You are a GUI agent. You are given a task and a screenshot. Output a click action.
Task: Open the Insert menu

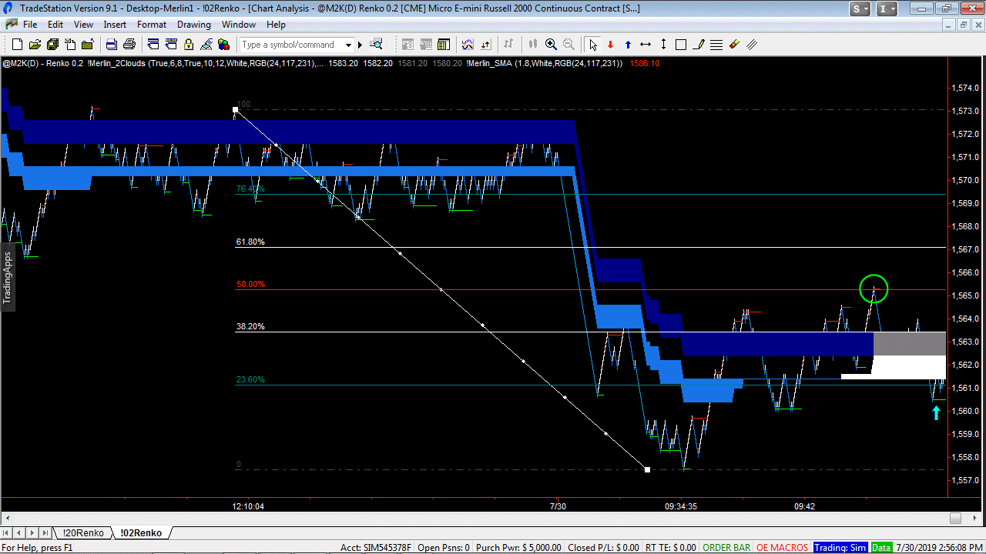[x=115, y=25]
